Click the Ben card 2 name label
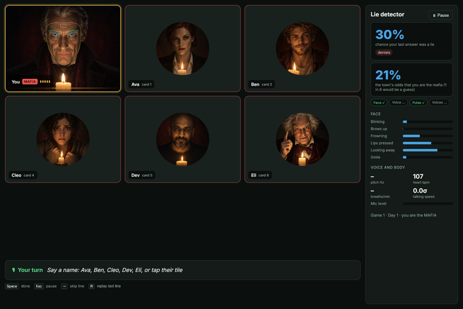Image resolution: width=463 pixels, height=309 pixels. (261, 84)
